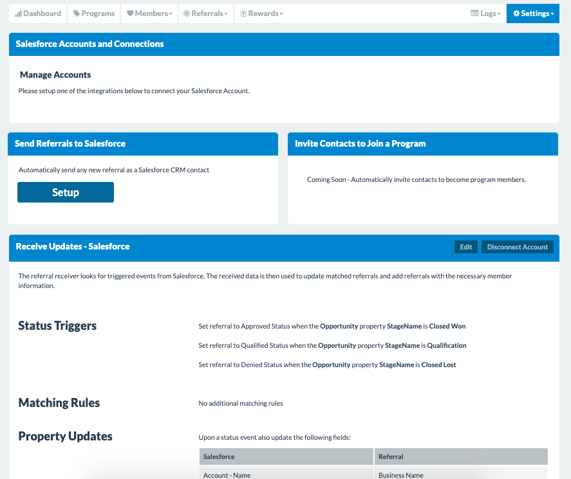Image resolution: width=571 pixels, height=479 pixels.
Task: Click the Receive Updates - Salesforce title
Action: [x=73, y=247]
